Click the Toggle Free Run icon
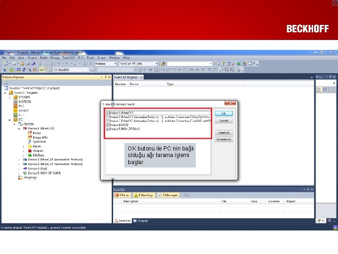The height and width of the screenshot is (254, 338). (x=35, y=70)
